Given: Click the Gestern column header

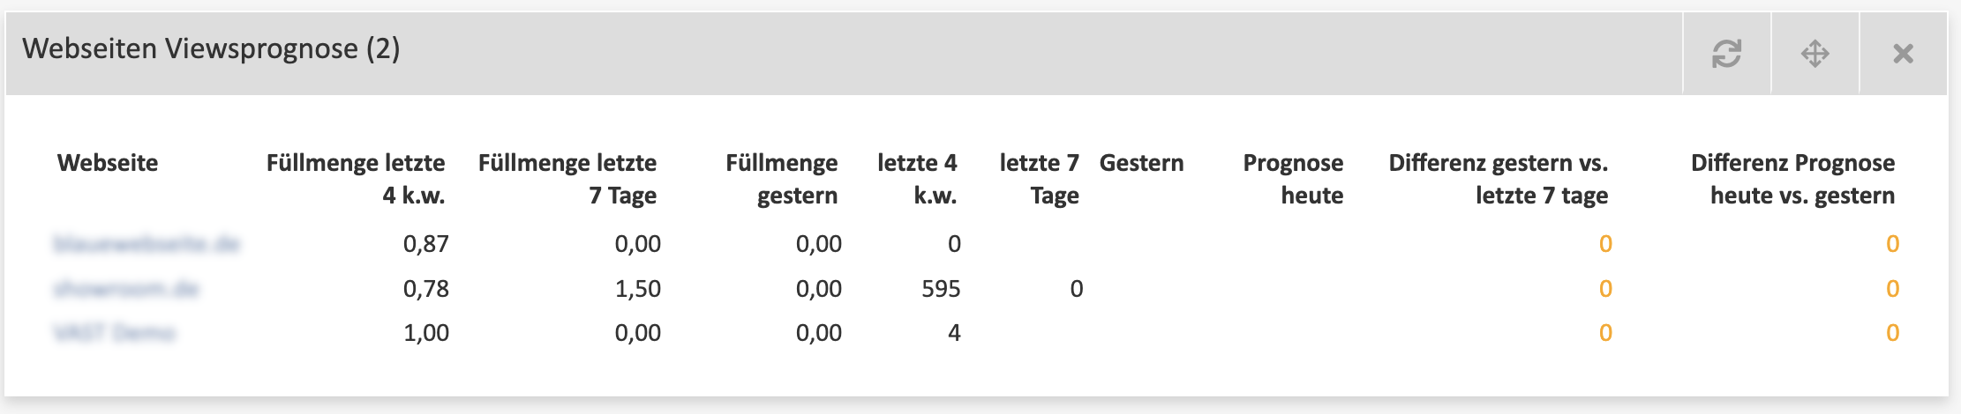Looking at the screenshot, I should click(1141, 163).
